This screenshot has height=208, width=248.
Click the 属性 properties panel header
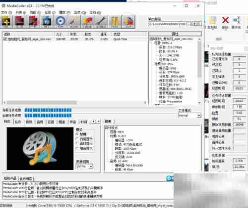(175, 34)
